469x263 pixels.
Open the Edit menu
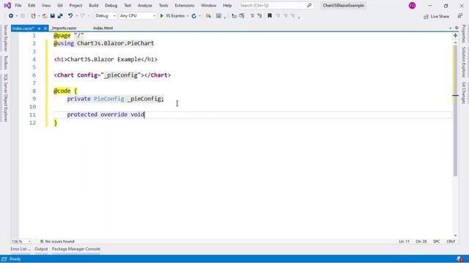pos(32,5)
